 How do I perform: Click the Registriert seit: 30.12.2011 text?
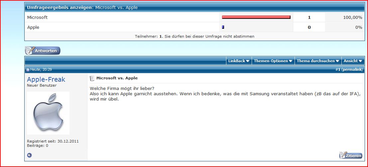point(53,141)
